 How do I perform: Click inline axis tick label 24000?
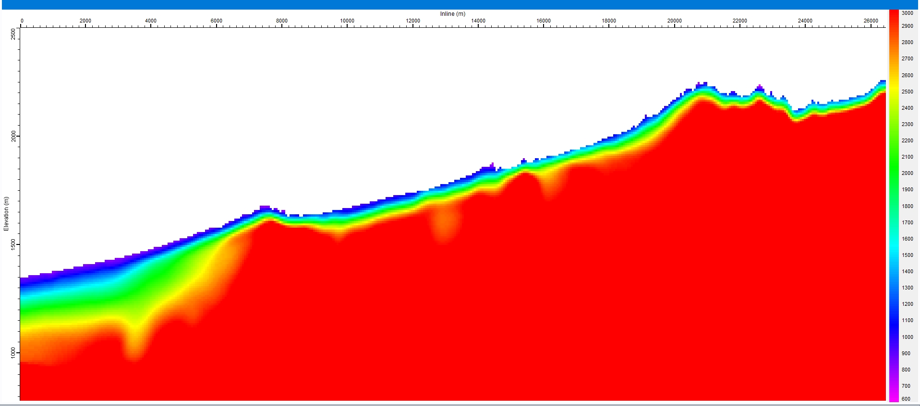tap(805, 21)
